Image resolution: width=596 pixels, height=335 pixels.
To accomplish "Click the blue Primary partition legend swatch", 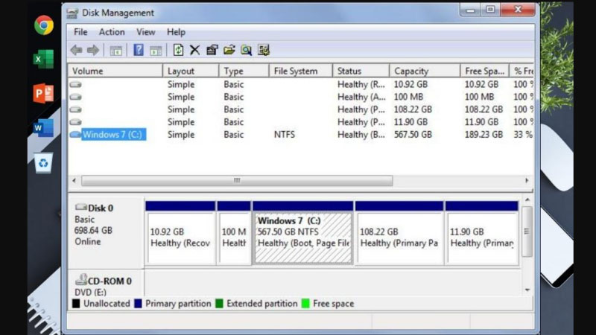I will (138, 304).
